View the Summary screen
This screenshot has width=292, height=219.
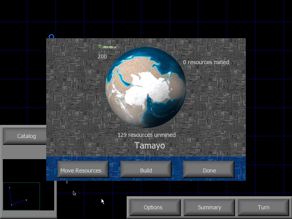(x=209, y=207)
